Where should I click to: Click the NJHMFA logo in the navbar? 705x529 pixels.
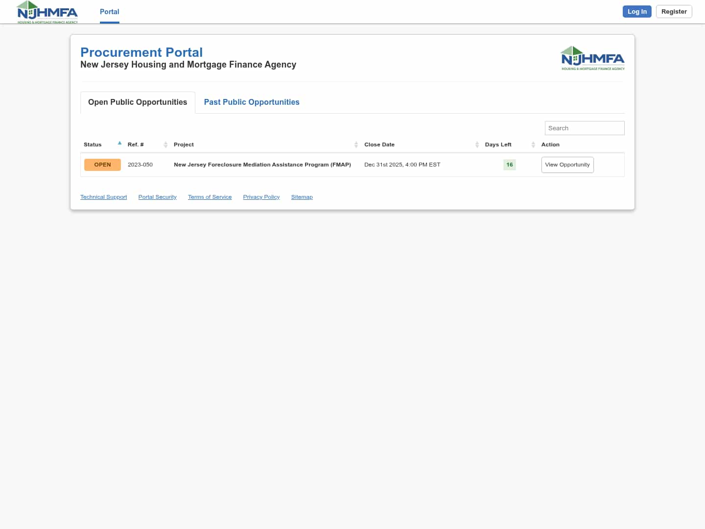pos(47,12)
